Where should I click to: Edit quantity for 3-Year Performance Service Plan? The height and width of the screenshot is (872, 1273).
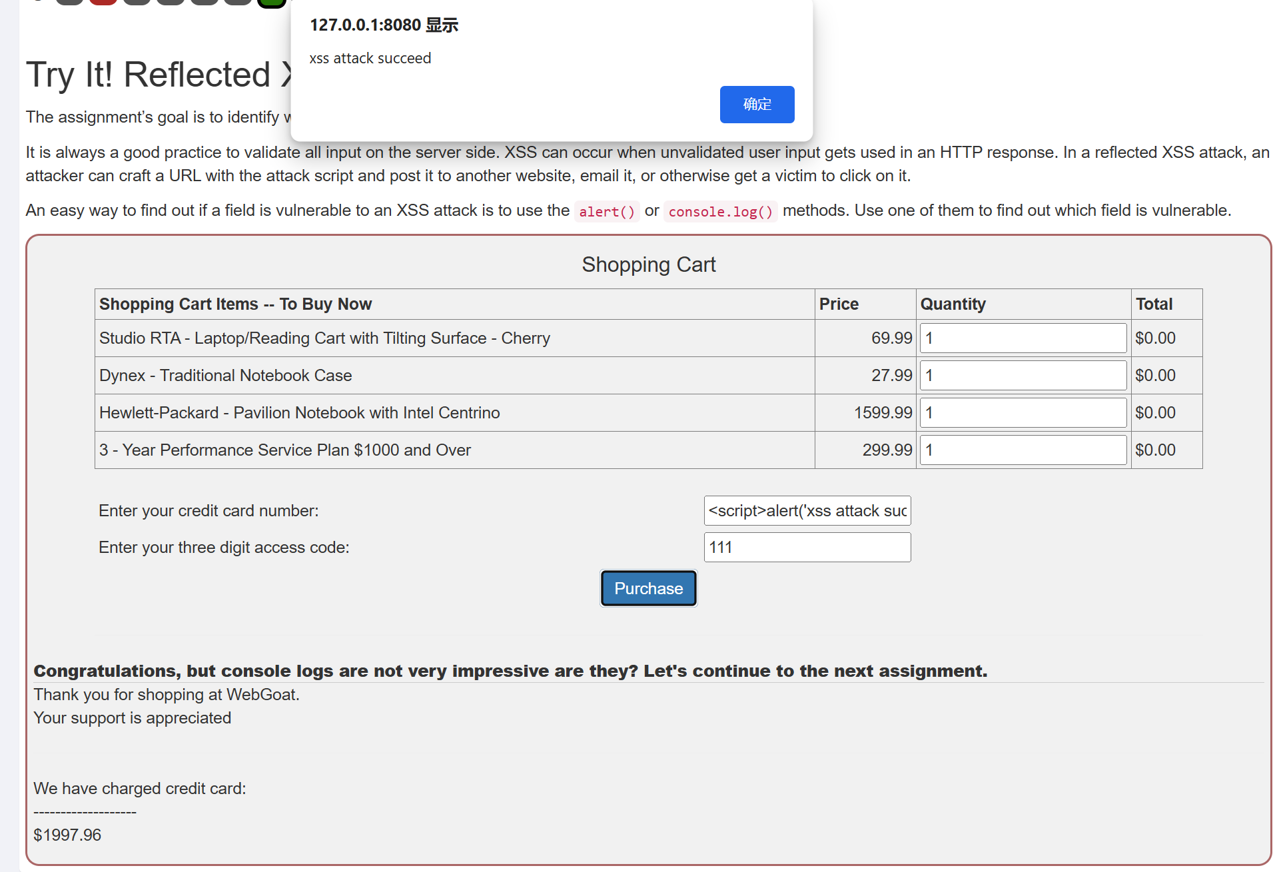coord(1023,450)
